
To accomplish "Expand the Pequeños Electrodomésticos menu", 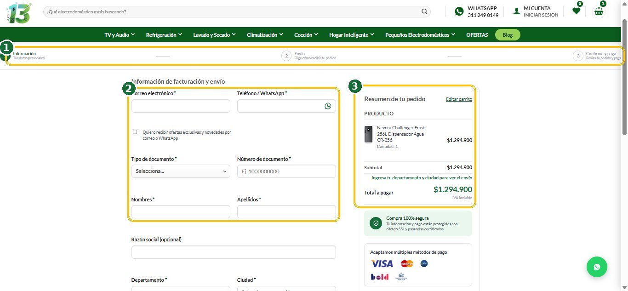I will click(420, 35).
